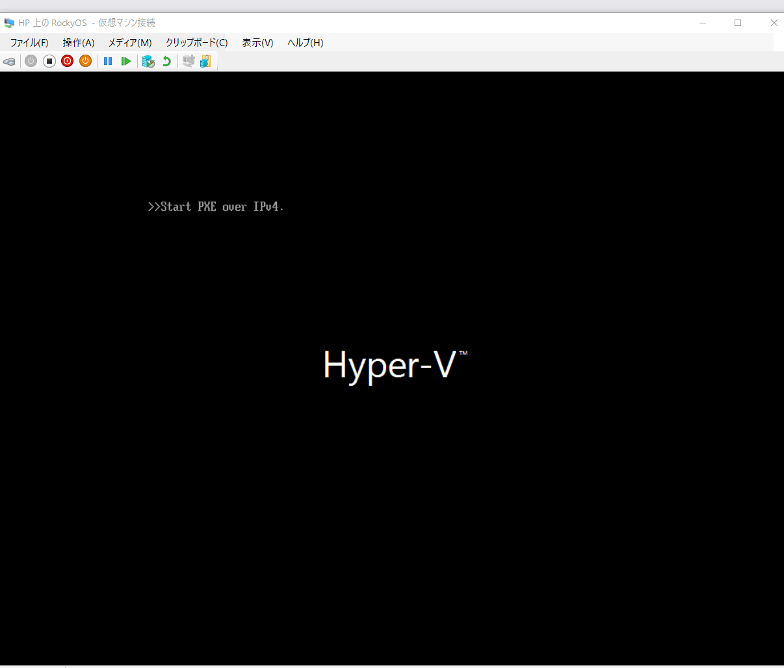Open the クリップボード(C) menu
Viewport: 784px width, 668px height.
pyautogui.click(x=197, y=42)
